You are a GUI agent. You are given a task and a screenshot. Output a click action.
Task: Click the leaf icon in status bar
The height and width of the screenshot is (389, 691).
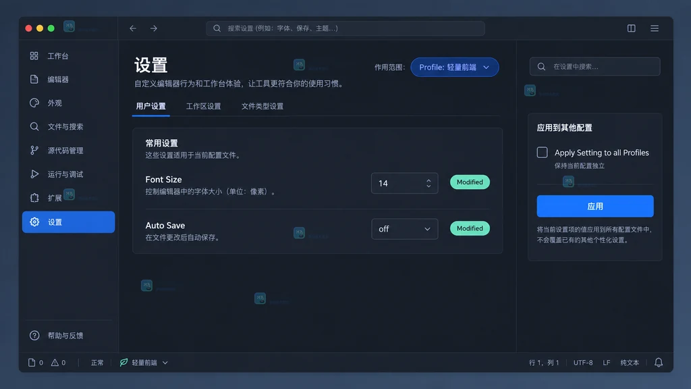124,363
